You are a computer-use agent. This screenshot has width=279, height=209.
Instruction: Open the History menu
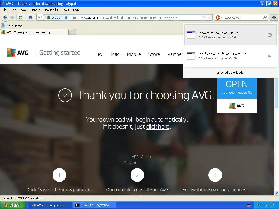[x=35, y=10]
